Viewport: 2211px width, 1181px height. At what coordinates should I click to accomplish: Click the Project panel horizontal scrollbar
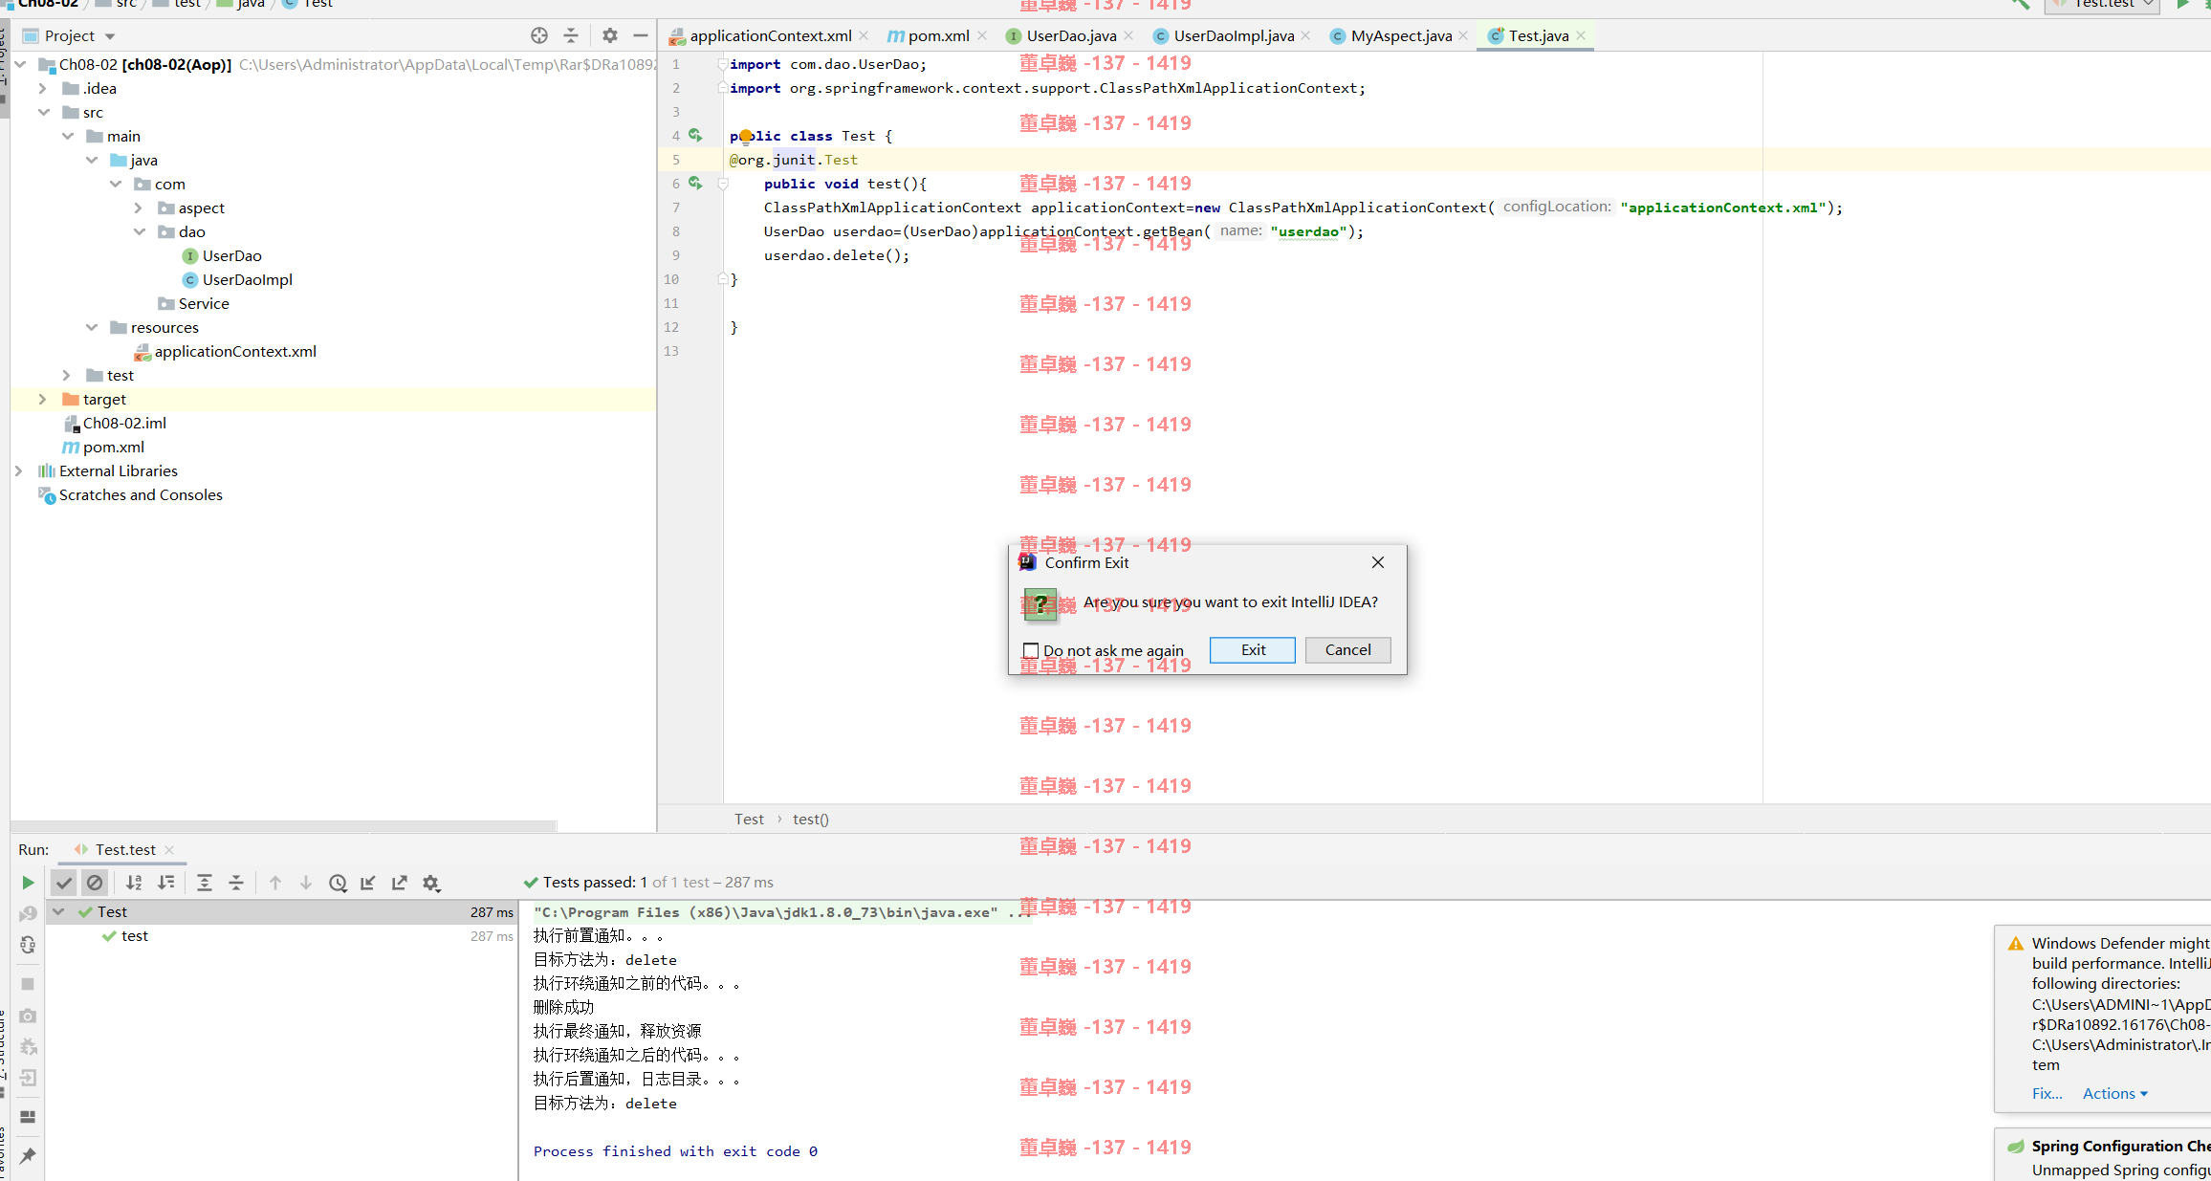coord(284,825)
